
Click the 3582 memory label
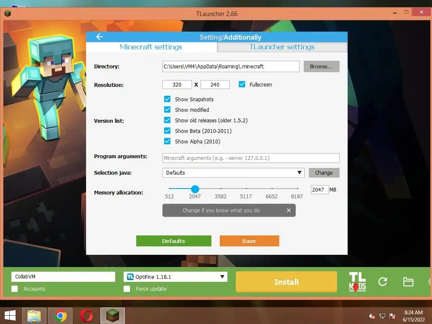[220, 197]
